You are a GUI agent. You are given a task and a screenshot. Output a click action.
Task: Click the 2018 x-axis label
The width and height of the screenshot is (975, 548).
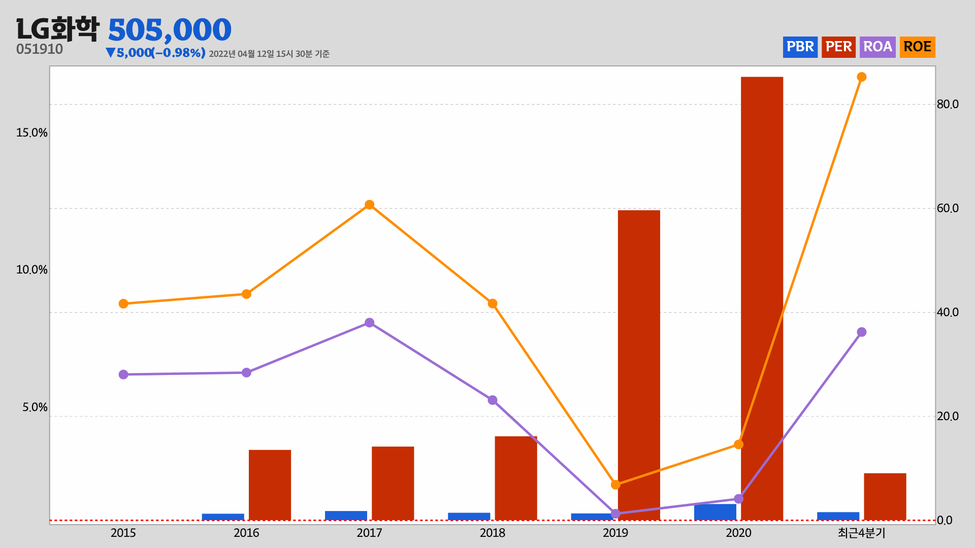tap(493, 533)
